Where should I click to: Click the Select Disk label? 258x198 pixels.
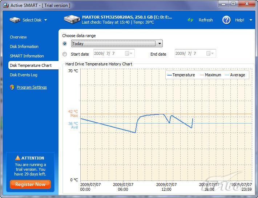pos(32,20)
